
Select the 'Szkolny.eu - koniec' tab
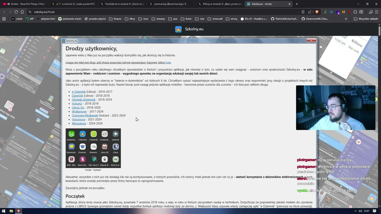[269, 4]
